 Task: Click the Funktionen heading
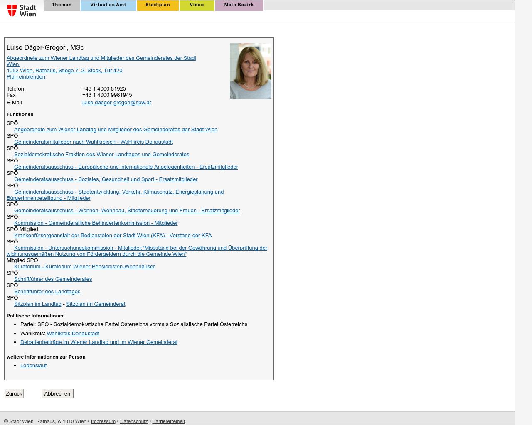[x=20, y=114]
